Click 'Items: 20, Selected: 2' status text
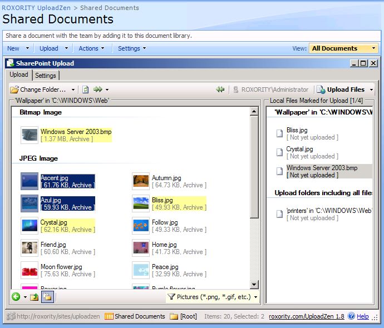 tap(234, 316)
